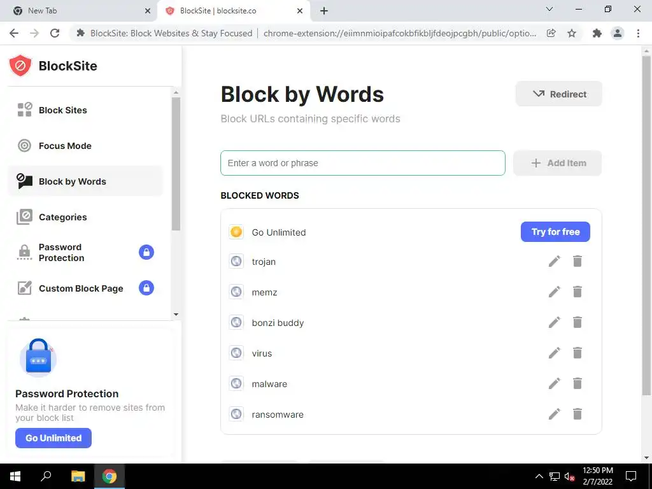The height and width of the screenshot is (489, 652).
Task: Edit the bonzi buddy entry
Action: (555, 322)
